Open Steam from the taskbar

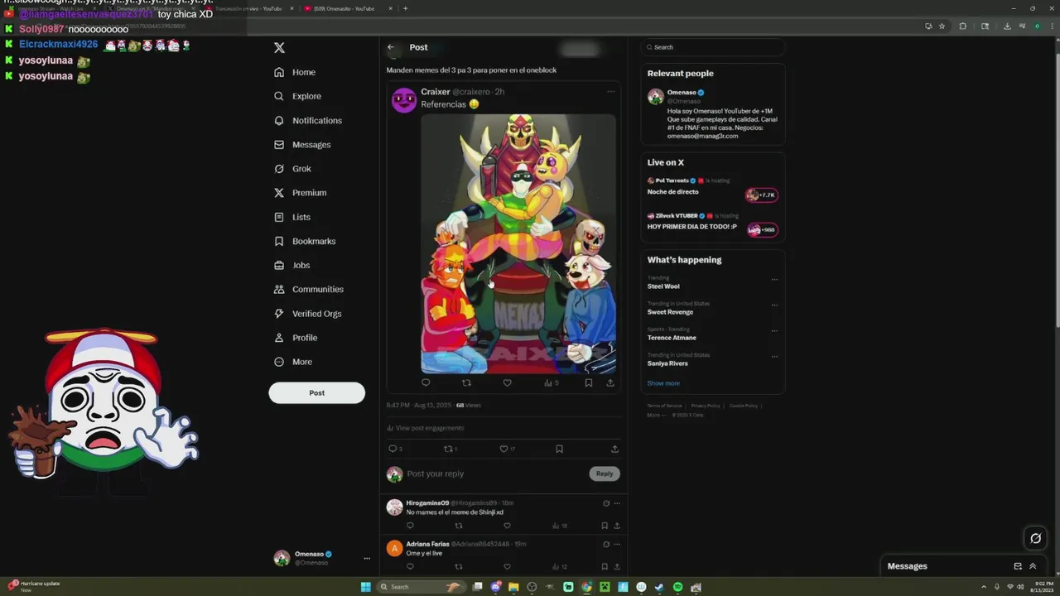coord(659,587)
